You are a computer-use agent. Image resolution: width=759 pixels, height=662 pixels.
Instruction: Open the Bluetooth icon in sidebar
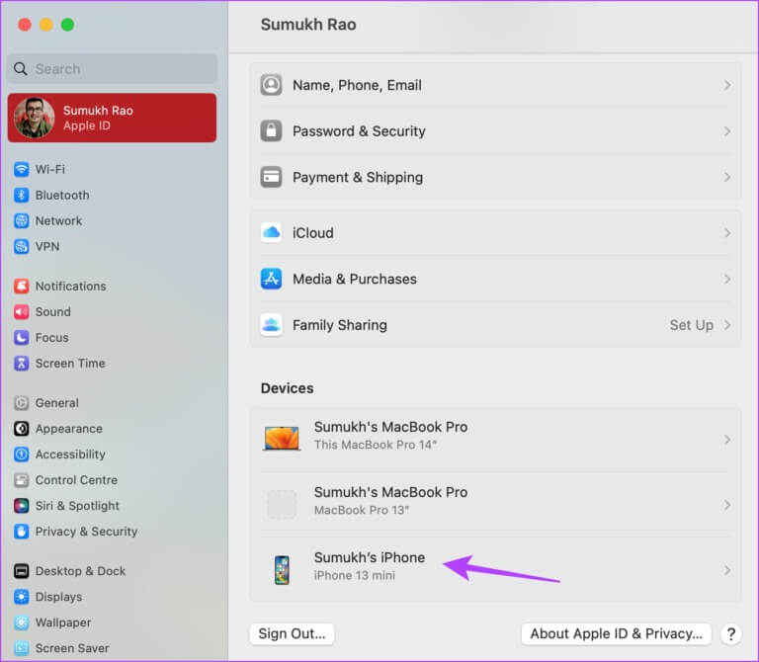22,195
